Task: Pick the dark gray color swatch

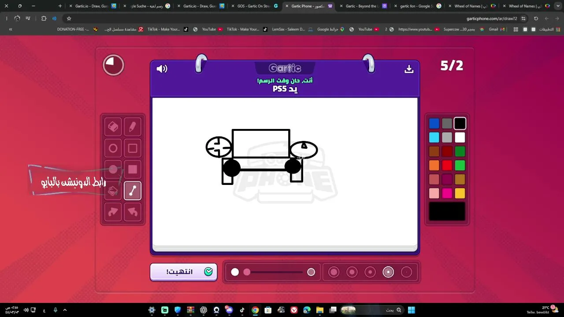Action: pyautogui.click(x=447, y=124)
